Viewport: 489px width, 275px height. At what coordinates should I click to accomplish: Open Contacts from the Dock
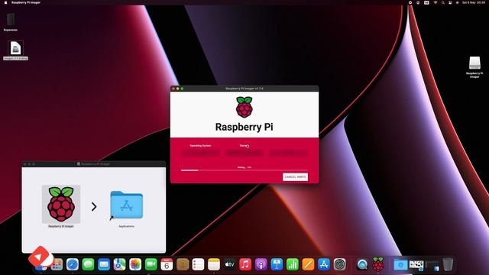pyautogui.click(x=183, y=265)
